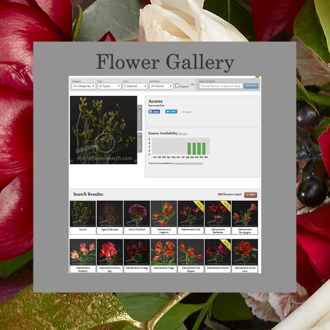Screen dimensions: 330x330
Task: Tick the Fragrant checkbox
Action: pyautogui.click(x=177, y=85)
